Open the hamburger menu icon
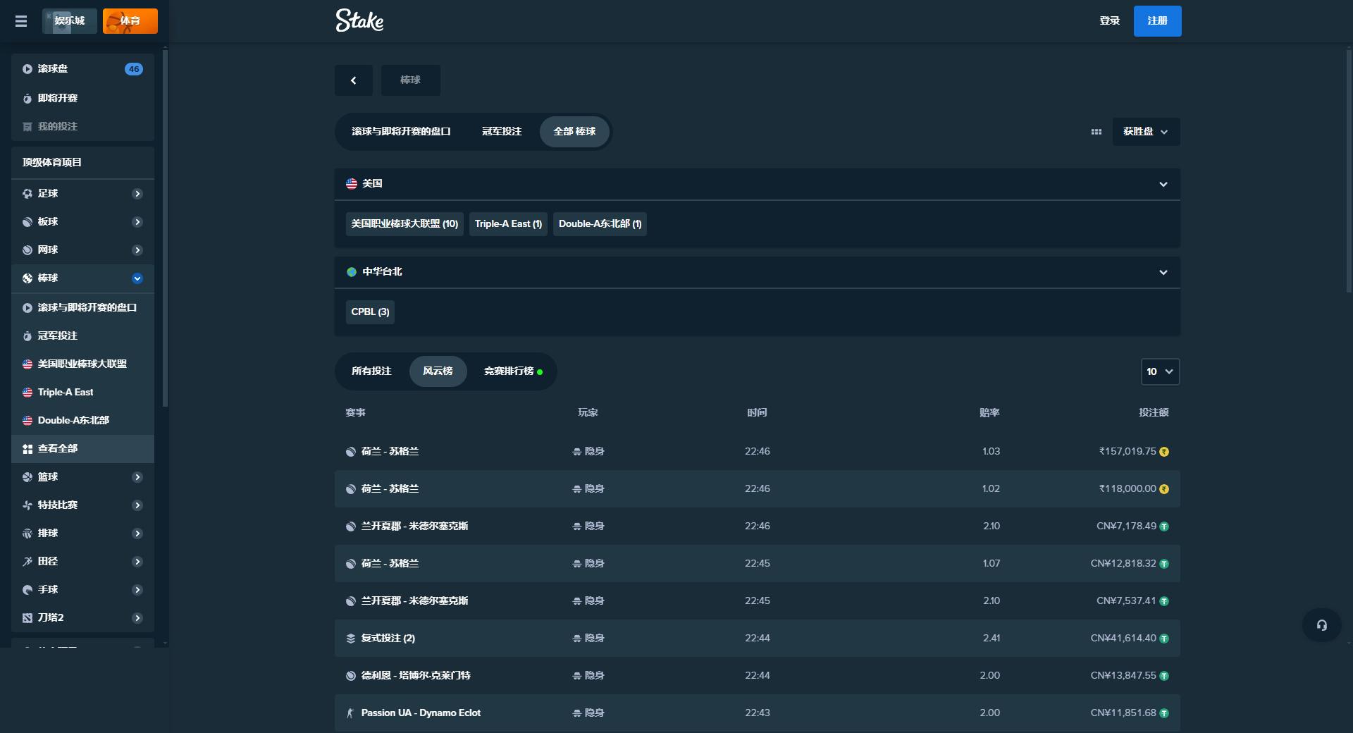This screenshot has width=1353, height=733. click(21, 21)
